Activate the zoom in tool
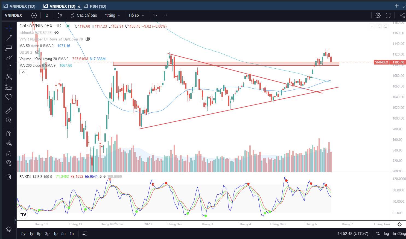 9,120
